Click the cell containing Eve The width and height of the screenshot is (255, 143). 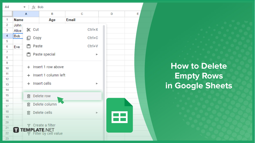(18, 47)
